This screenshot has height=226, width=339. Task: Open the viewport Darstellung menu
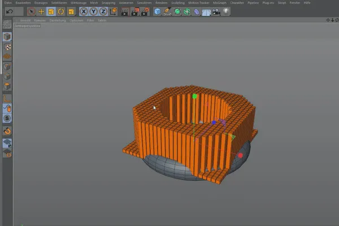[x=58, y=20]
